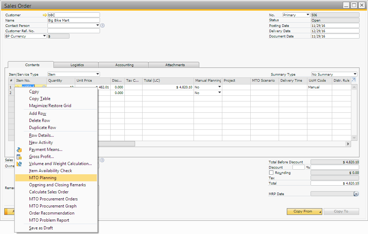Click the Payment Means coins icon
The image size is (368, 234).
click(19, 150)
